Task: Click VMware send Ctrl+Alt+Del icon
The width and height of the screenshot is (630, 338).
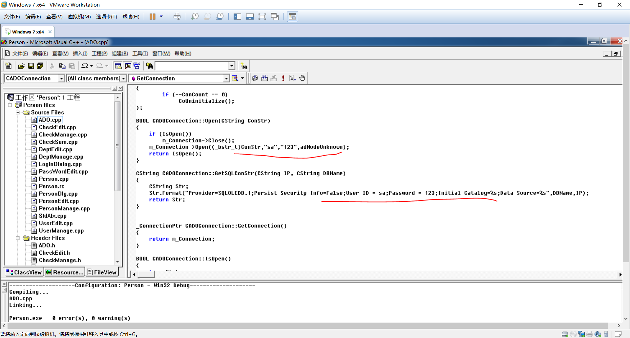Action: (x=177, y=17)
